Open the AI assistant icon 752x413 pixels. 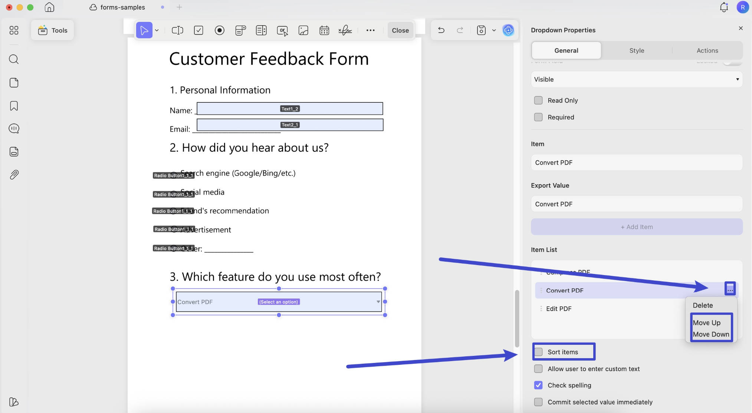(x=508, y=30)
